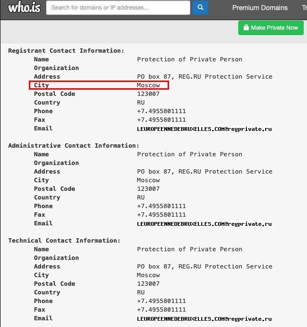Click the registrant phone number value

[161, 111]
